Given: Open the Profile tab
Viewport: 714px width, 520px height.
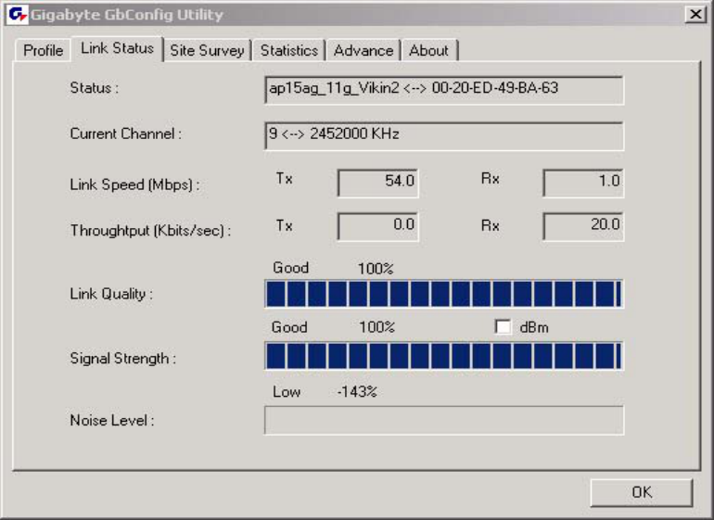Looking at the screenshot, I should 43,50.
